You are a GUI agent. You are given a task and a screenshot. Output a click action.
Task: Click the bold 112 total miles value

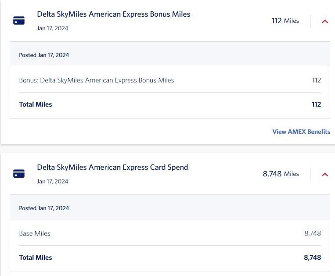point(316,104)
